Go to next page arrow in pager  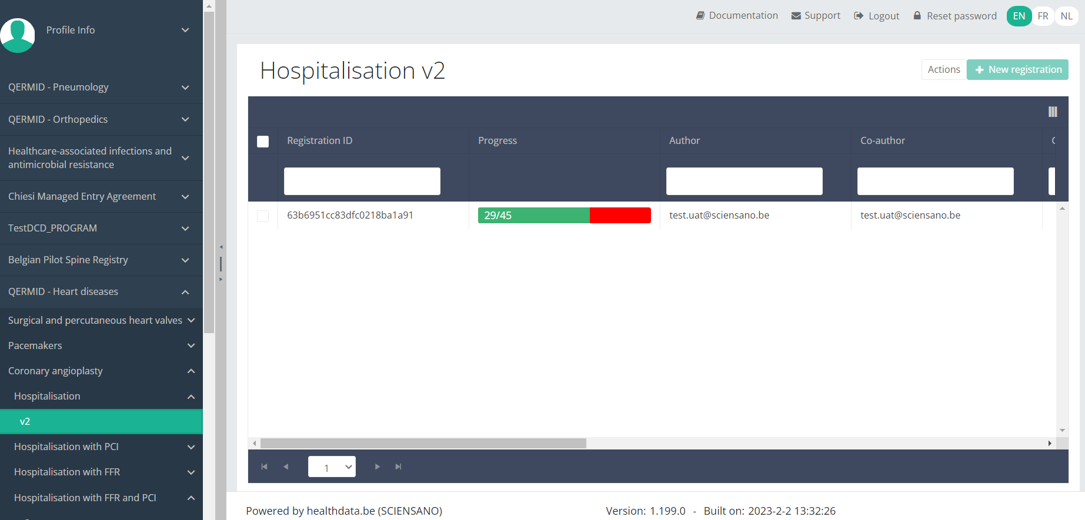(x=377, y=467)
